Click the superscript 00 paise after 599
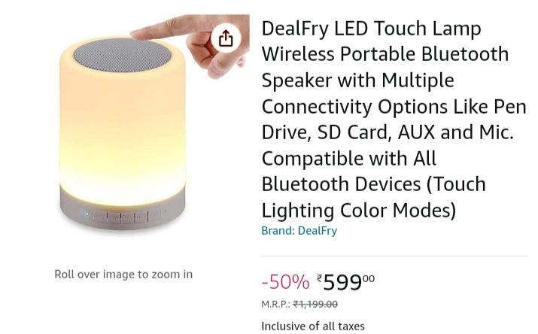This screenshot has width=538, height=334. (x=369, y=278)
